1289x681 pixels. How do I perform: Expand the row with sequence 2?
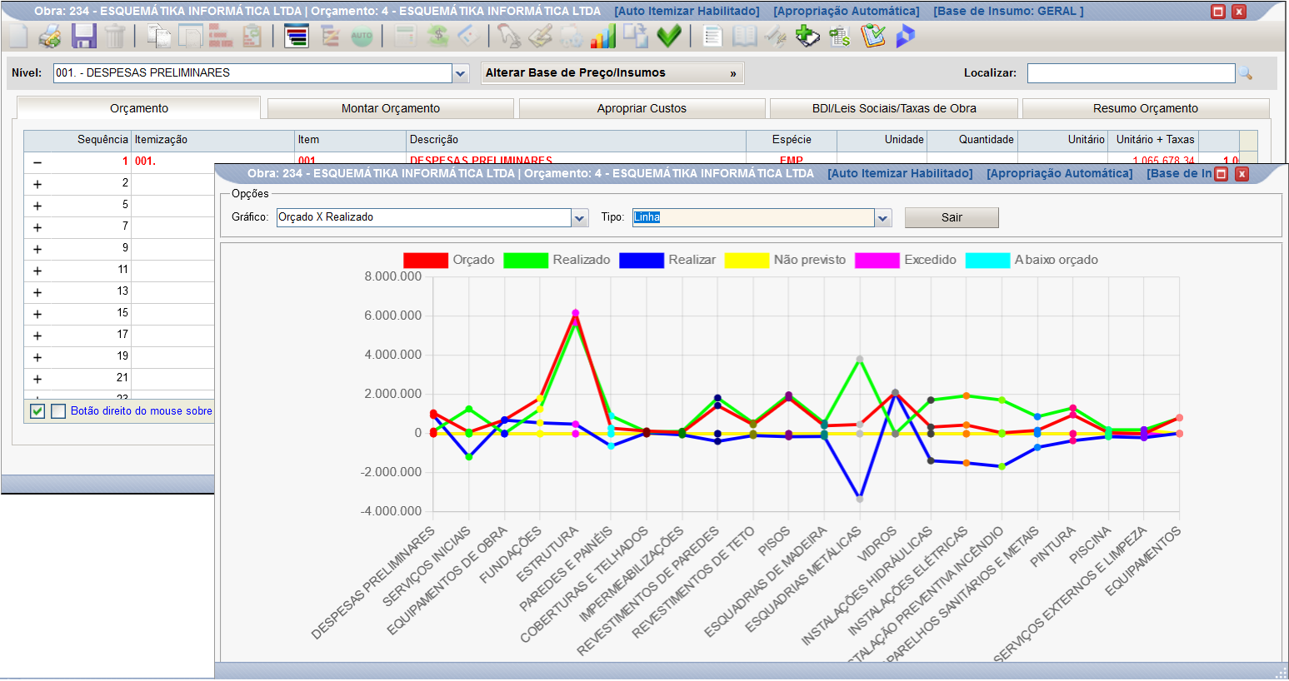point(37,184)
